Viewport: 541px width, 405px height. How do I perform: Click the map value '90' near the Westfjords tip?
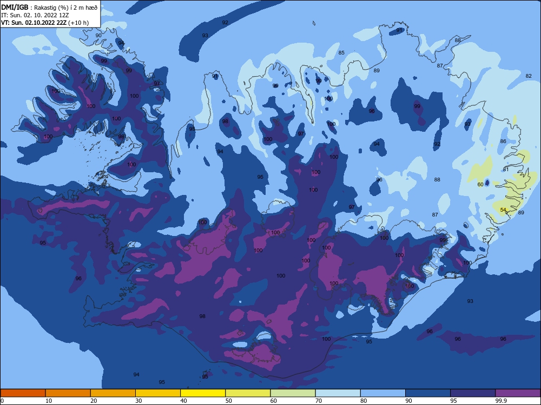98,35
